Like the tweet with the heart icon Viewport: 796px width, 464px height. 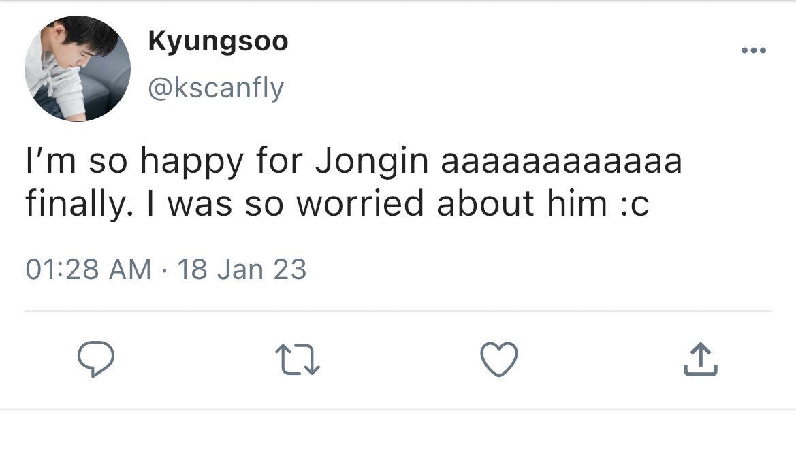pyautogui.click(x=499, y=359)
